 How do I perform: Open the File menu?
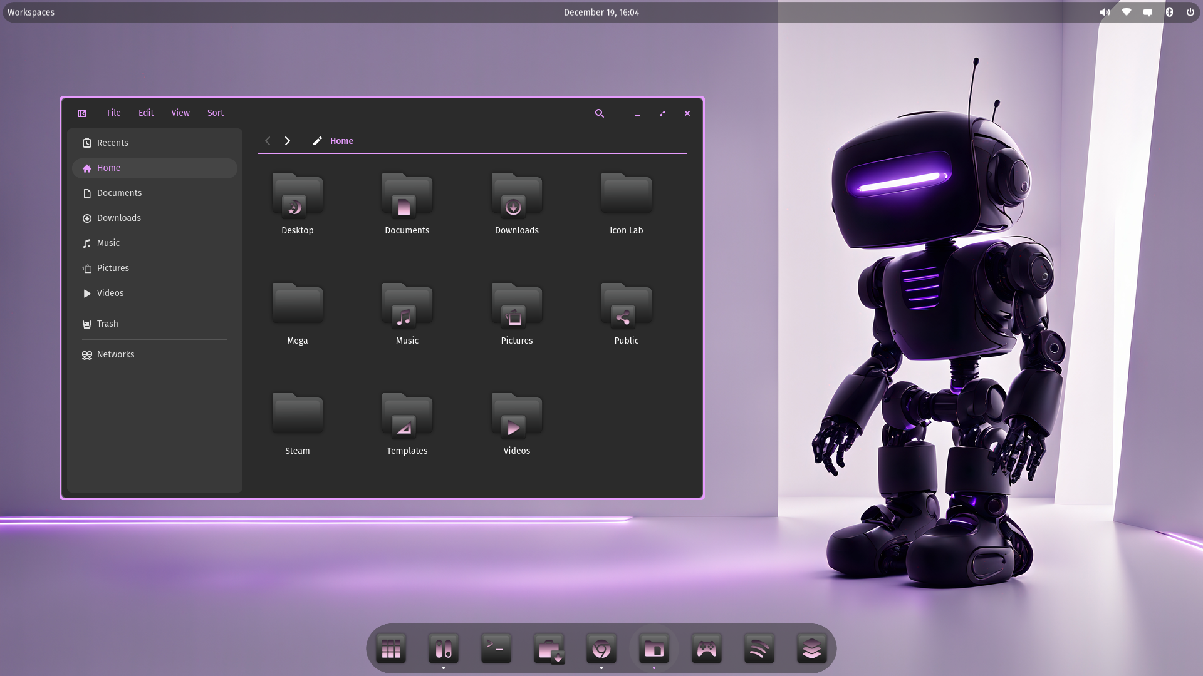pyautogui.click(x=113, y=113)
